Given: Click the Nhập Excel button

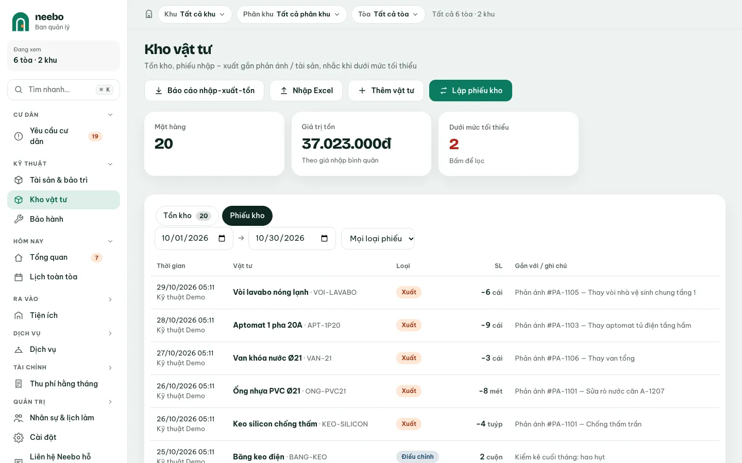Looking at the screenshot, I should click(306, 91).
